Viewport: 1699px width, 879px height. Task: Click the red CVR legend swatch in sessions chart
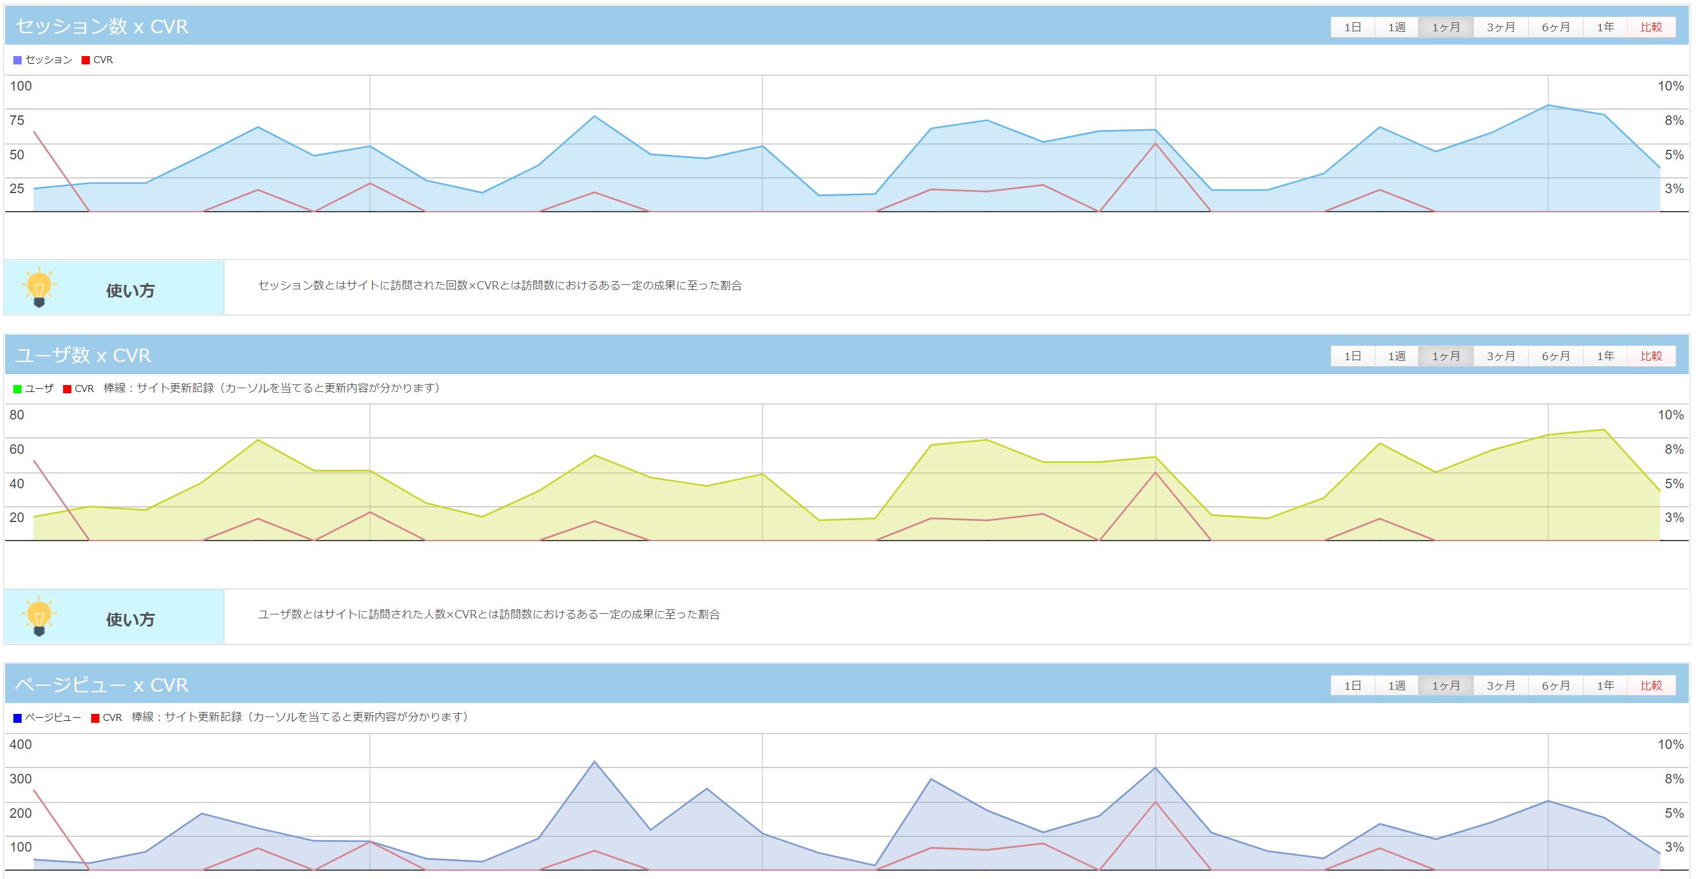tap(86, 60)
